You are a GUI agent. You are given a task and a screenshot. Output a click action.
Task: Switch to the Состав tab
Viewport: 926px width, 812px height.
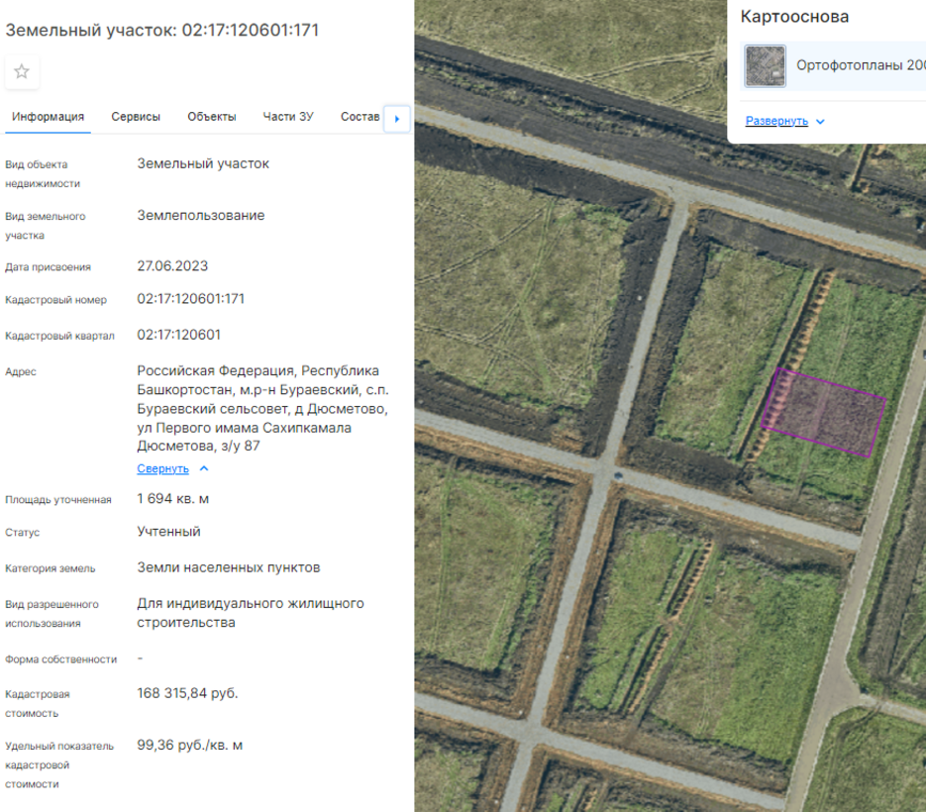[360, 117]
